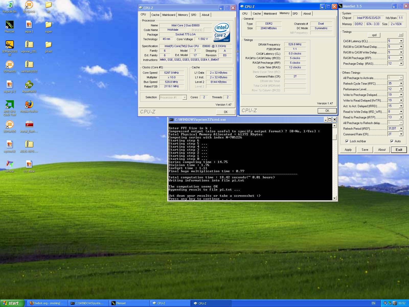The width and height of the screenshot is (409, 307).
Task: Open the Start menu
Action: (x=12, y=303)
